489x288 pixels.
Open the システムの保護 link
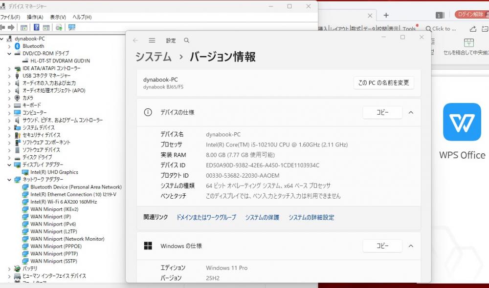[262, 217]
